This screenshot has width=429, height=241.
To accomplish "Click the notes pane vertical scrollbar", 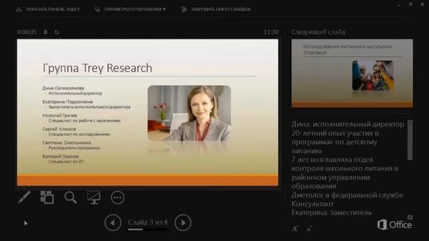I will click(x=410, y=143).
